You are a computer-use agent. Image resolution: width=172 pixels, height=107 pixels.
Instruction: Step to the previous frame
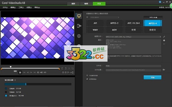coord(28,72)
